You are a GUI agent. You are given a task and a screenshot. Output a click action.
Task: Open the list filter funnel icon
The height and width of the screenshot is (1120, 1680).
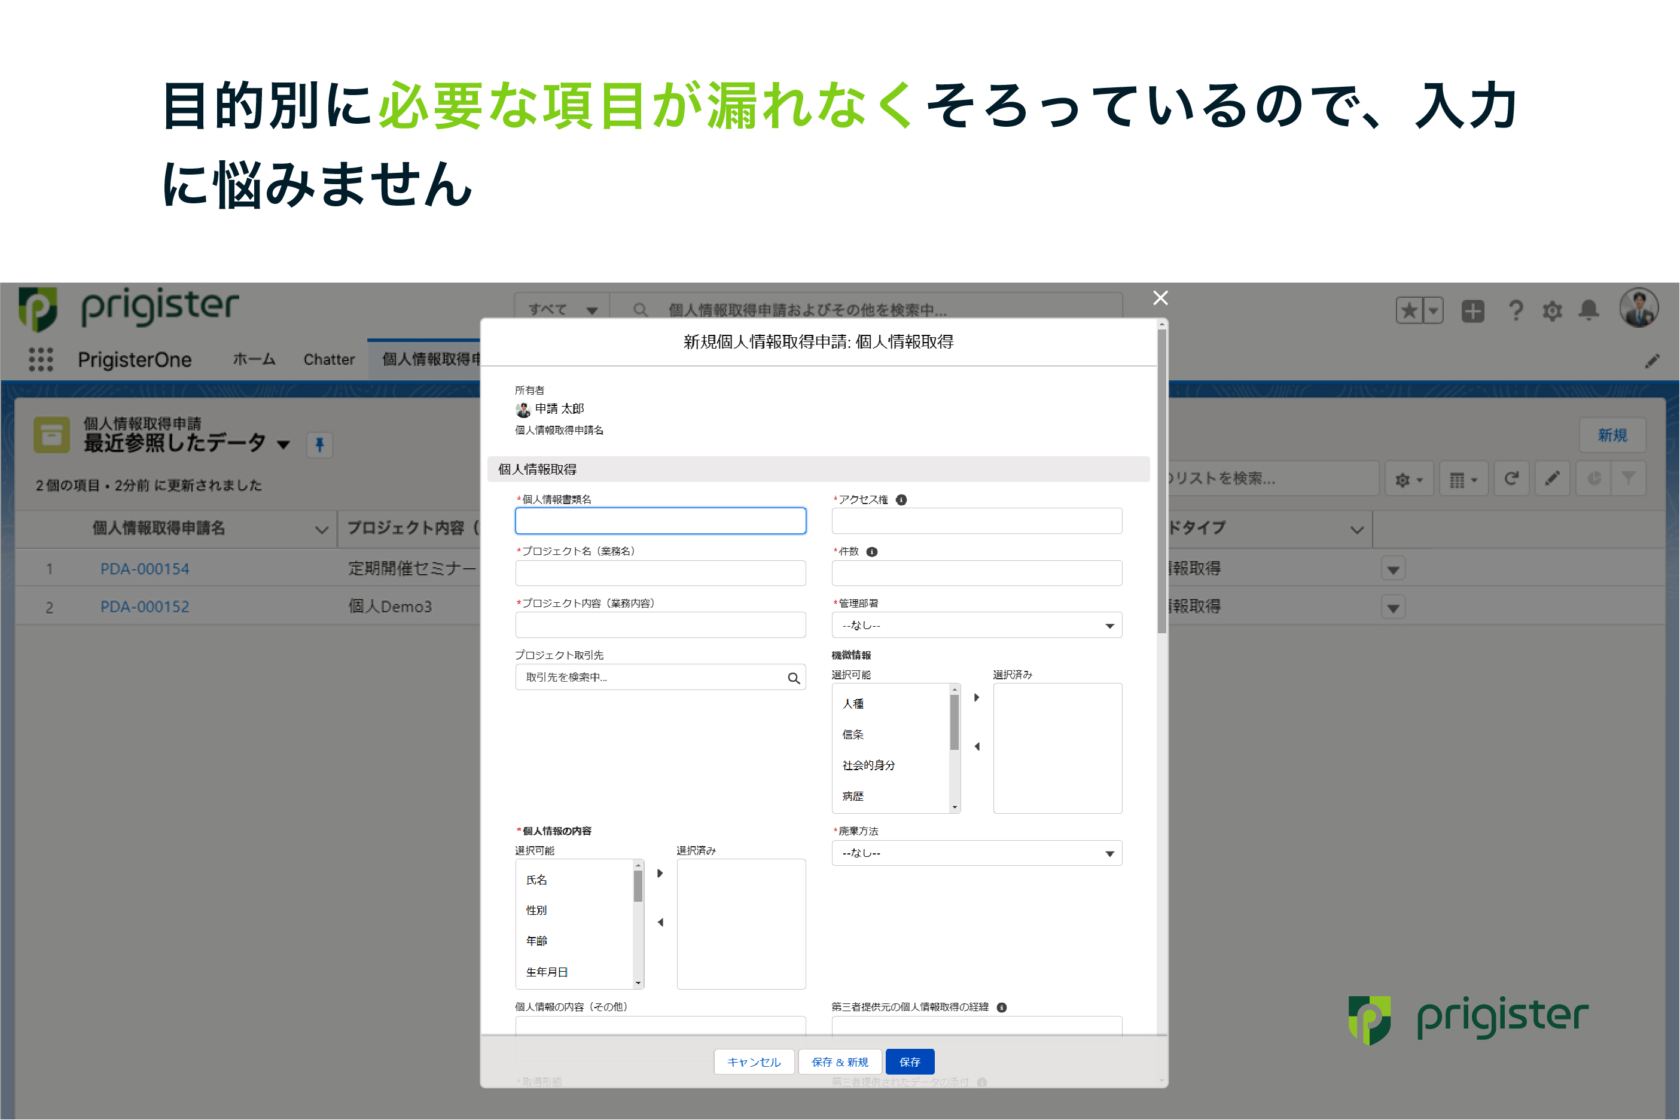point(1629,478)
